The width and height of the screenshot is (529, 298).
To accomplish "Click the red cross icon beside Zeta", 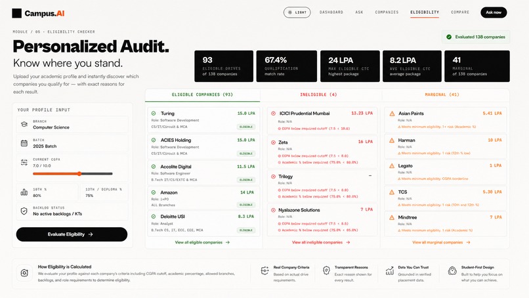I will pyautogui.click(x=273, y=142).
